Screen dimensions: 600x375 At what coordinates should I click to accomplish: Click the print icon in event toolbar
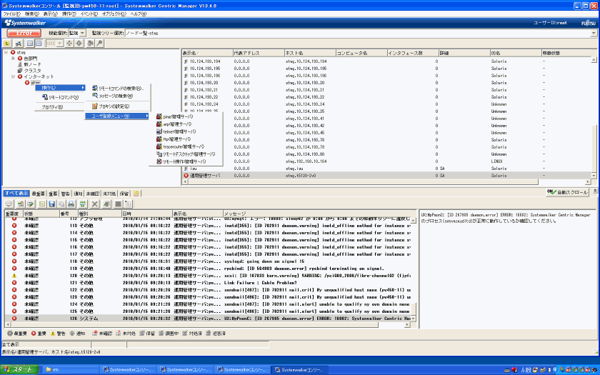(x=71, y=204)
